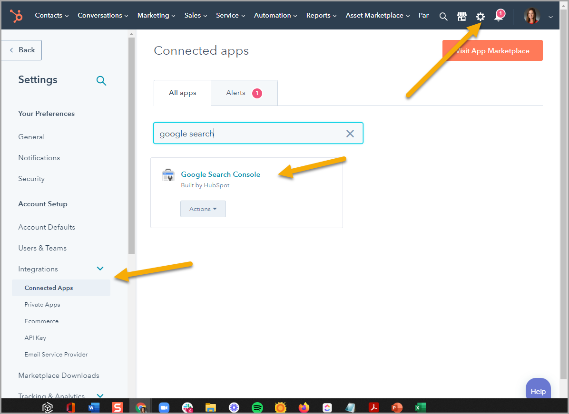Select Connected Apps in sidebar
569x414 pixels.
click(61, 288)
